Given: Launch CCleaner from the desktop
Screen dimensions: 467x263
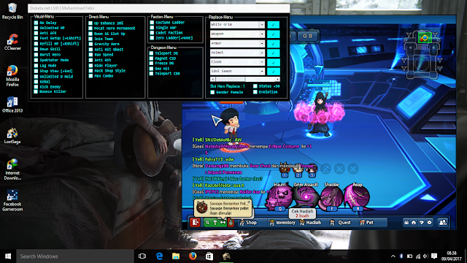Looking at the screenshot, I should [12, 42].
